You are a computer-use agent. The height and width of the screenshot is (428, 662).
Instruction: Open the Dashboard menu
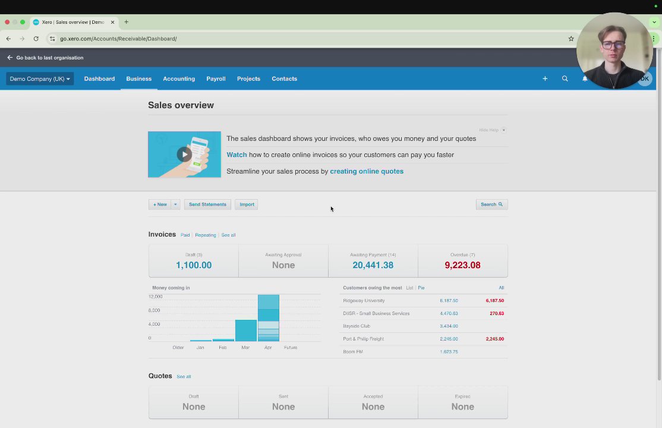(x=99, y=78)
